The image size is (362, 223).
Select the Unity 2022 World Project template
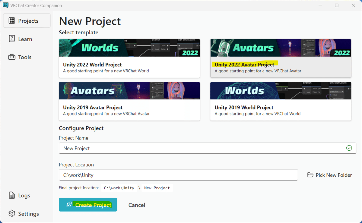(x=129, y=58)
